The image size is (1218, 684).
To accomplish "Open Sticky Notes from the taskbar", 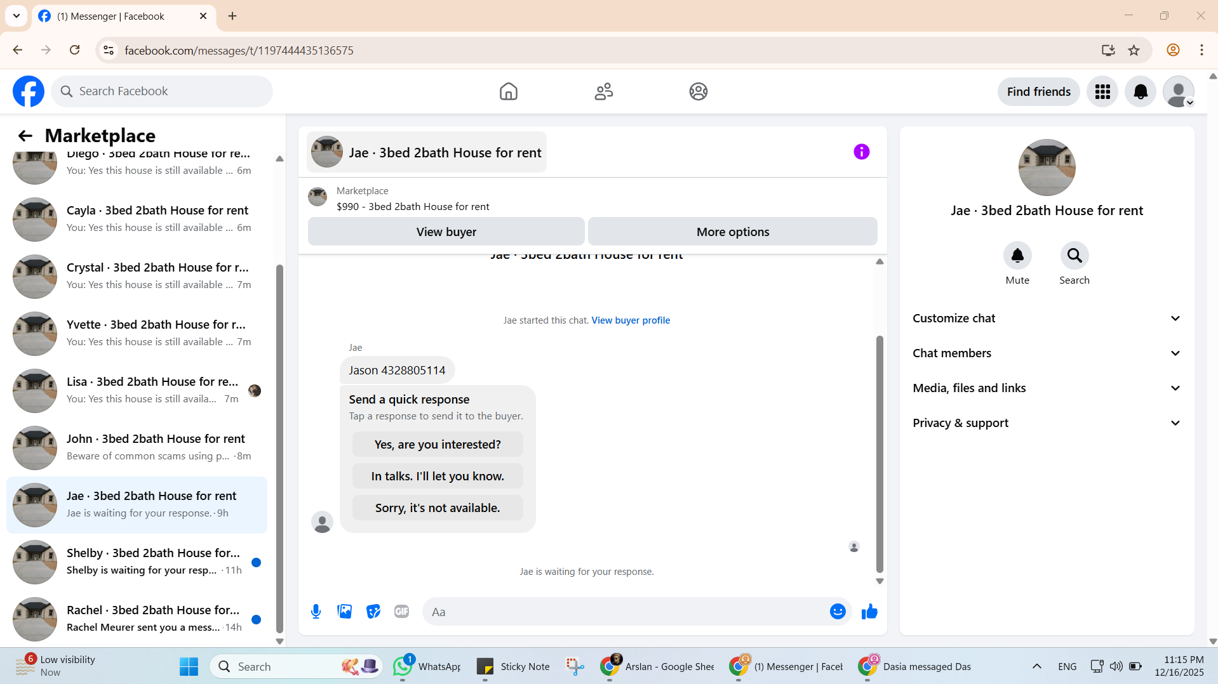I will [513, 666].
